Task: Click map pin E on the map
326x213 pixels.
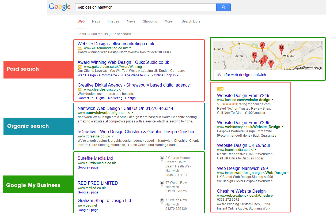Action: point(271,65)
